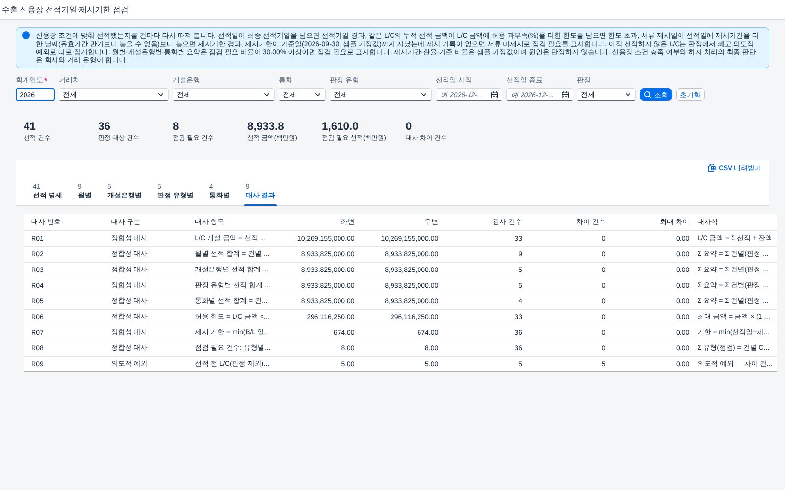Go to the 판정 유형별 tab
Screen dimensions: 785x490
tap(176, 191)
